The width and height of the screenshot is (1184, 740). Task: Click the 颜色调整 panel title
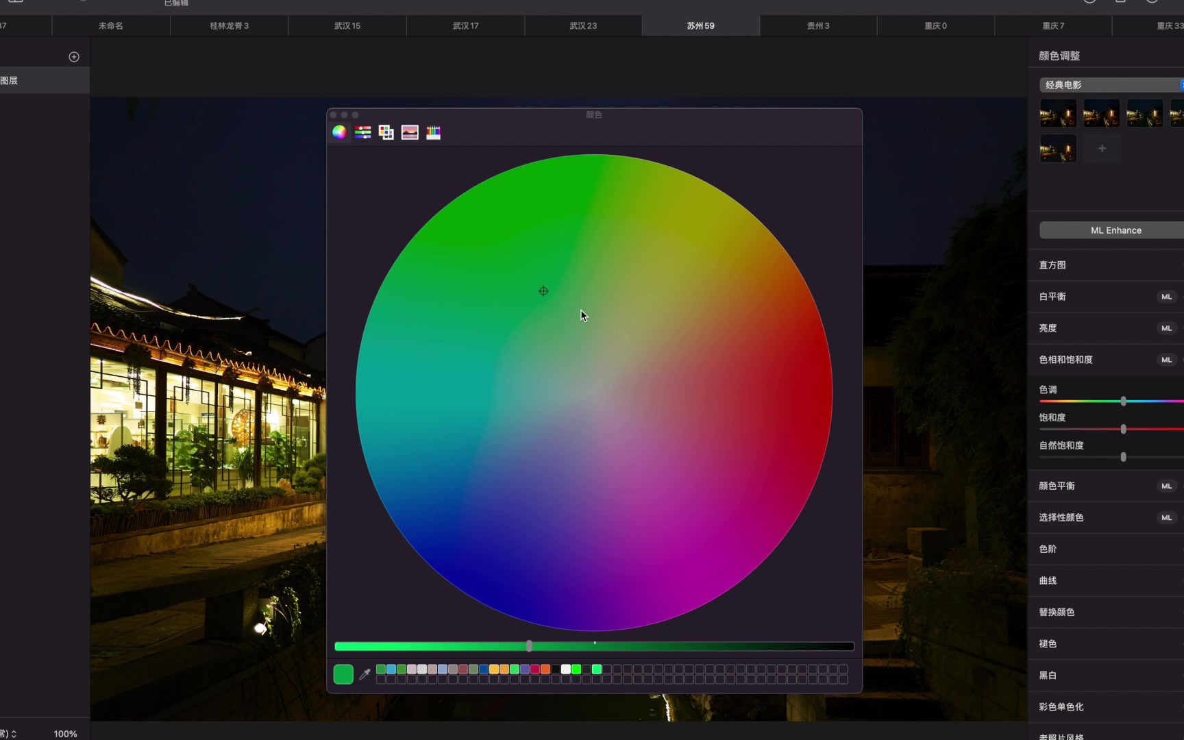(x=1059, y=56)
